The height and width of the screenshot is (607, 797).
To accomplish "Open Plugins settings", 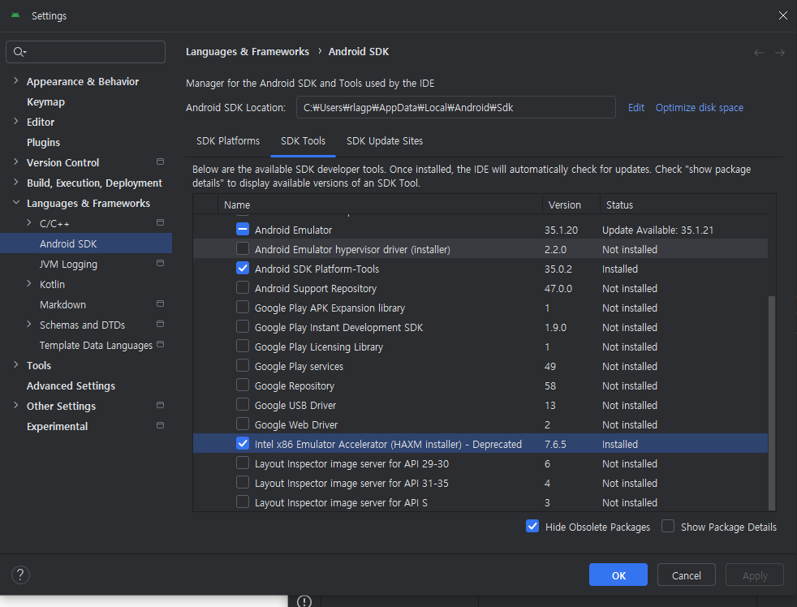I will point(43,142).
